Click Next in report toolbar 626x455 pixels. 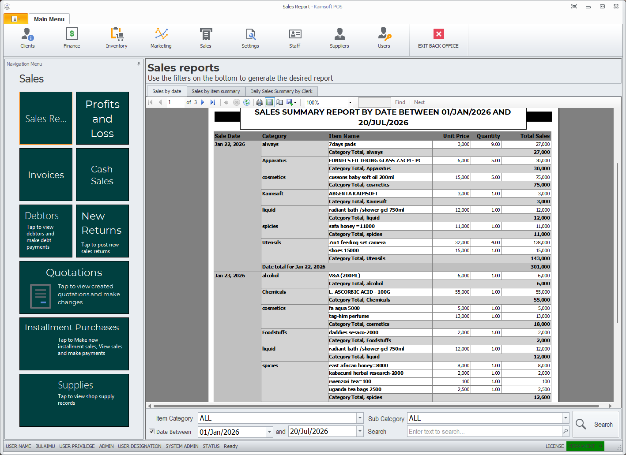pos(419,102)
